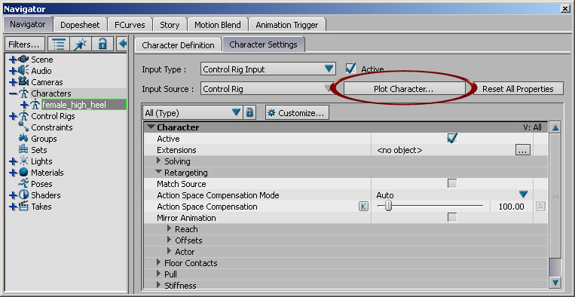Click the Shaders icon
The width and height of the screenshot is (575, 297).
tap(23, 195)
